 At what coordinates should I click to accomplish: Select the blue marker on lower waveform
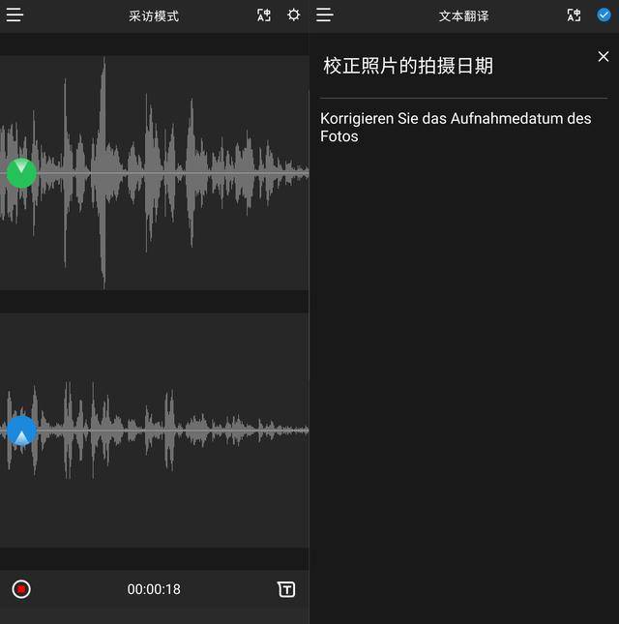pos(21,431)
